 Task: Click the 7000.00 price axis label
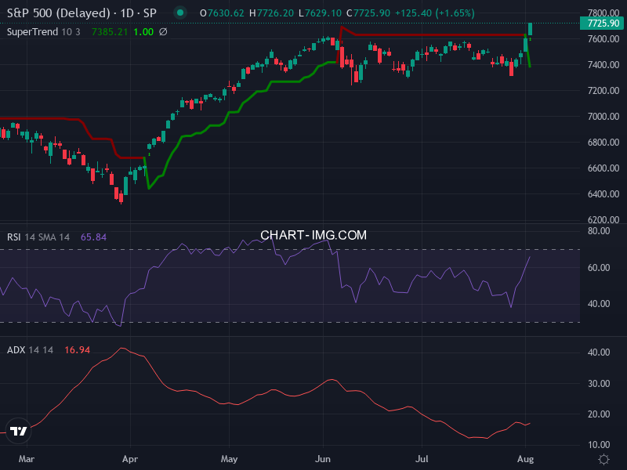click(603, 116)
